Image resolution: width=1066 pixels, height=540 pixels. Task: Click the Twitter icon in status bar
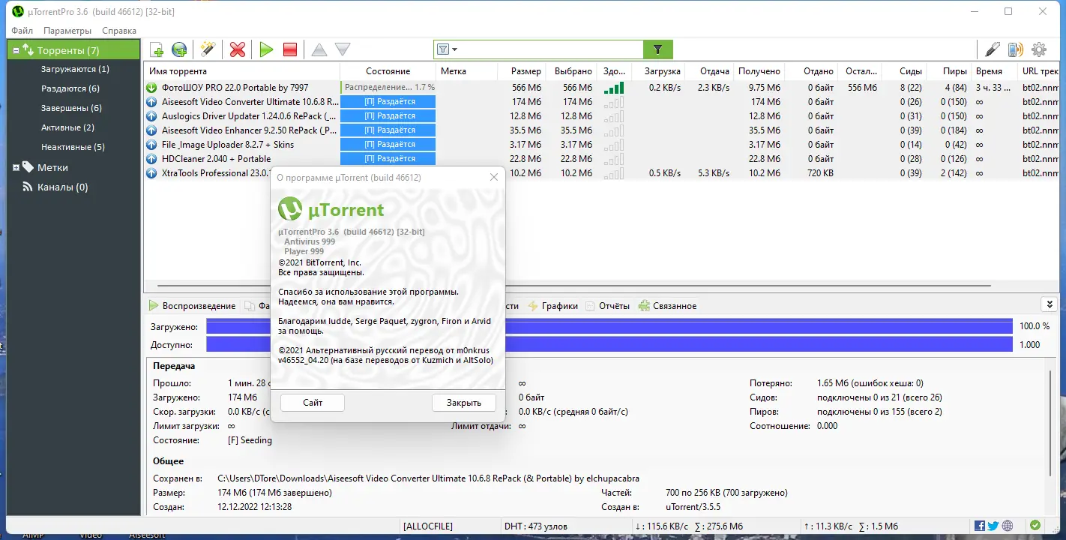[993, 526]
